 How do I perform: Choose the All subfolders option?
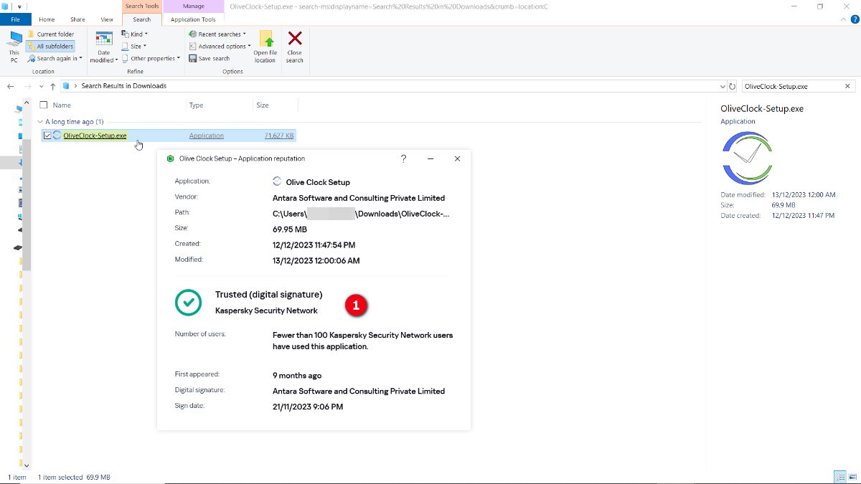(50, 46)
